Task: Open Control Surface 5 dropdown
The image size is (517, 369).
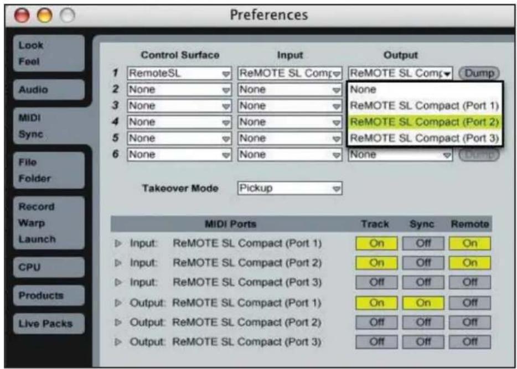Action: tap(179, 138)
